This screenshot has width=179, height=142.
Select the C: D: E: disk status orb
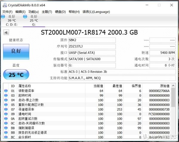pyautogui.click(x=3, y=16)
